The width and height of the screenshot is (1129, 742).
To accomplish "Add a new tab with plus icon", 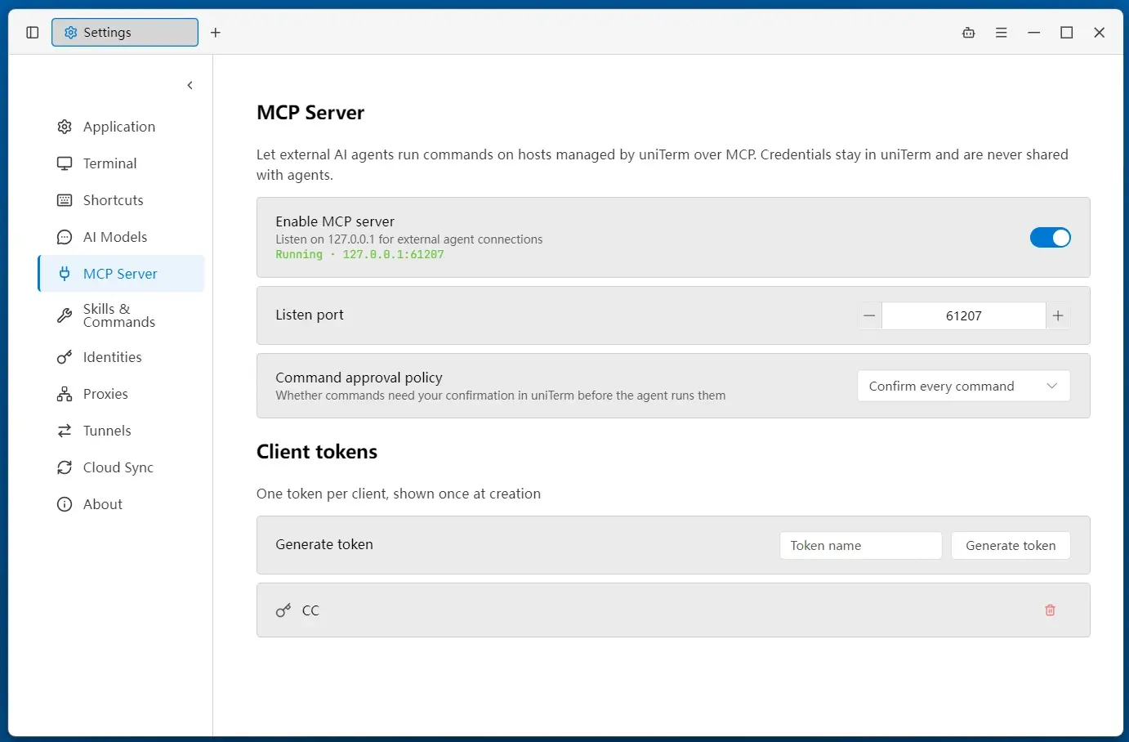I will coord(216,33).
